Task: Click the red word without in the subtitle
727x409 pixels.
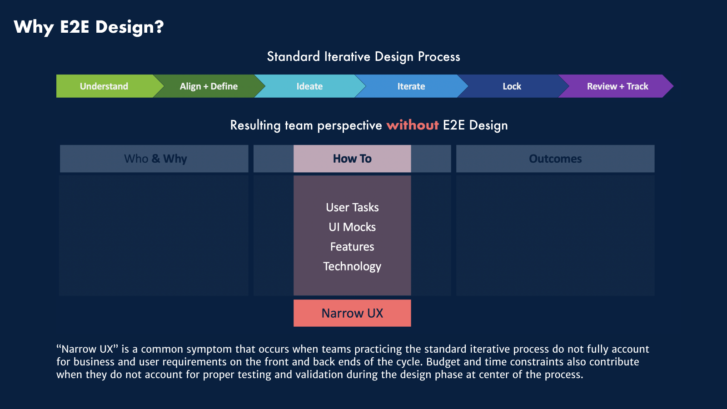Action: [412, 125]
